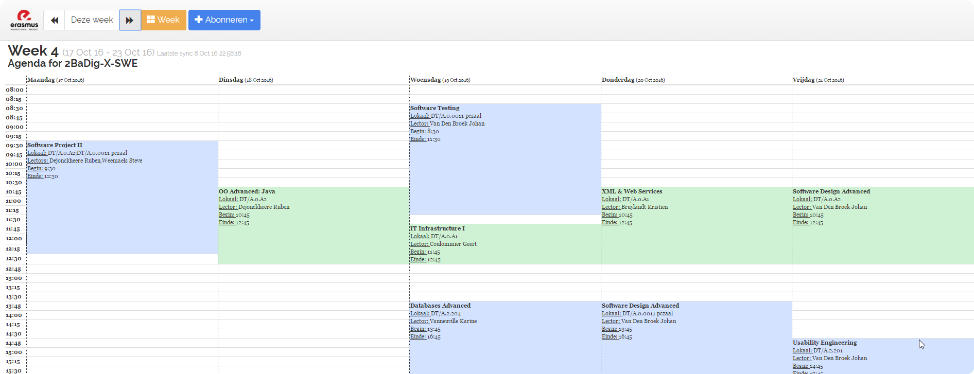Click the Vrijdag (21 Oct 2016) header

click(x=819, y=80)
